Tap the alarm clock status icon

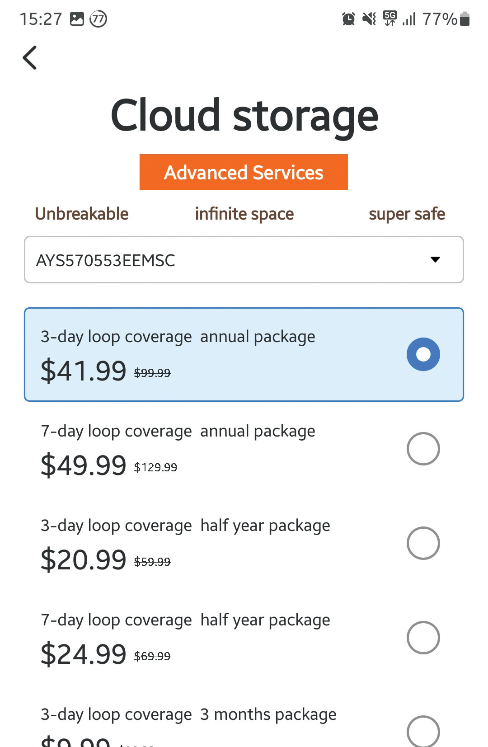(348, 19)
